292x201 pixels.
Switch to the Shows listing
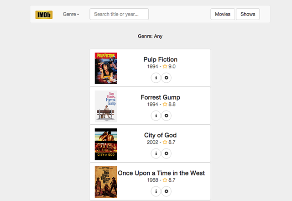coord(248,14)
